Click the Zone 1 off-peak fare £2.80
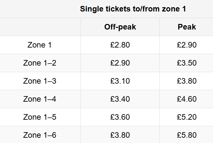 [x=120, y=45]
